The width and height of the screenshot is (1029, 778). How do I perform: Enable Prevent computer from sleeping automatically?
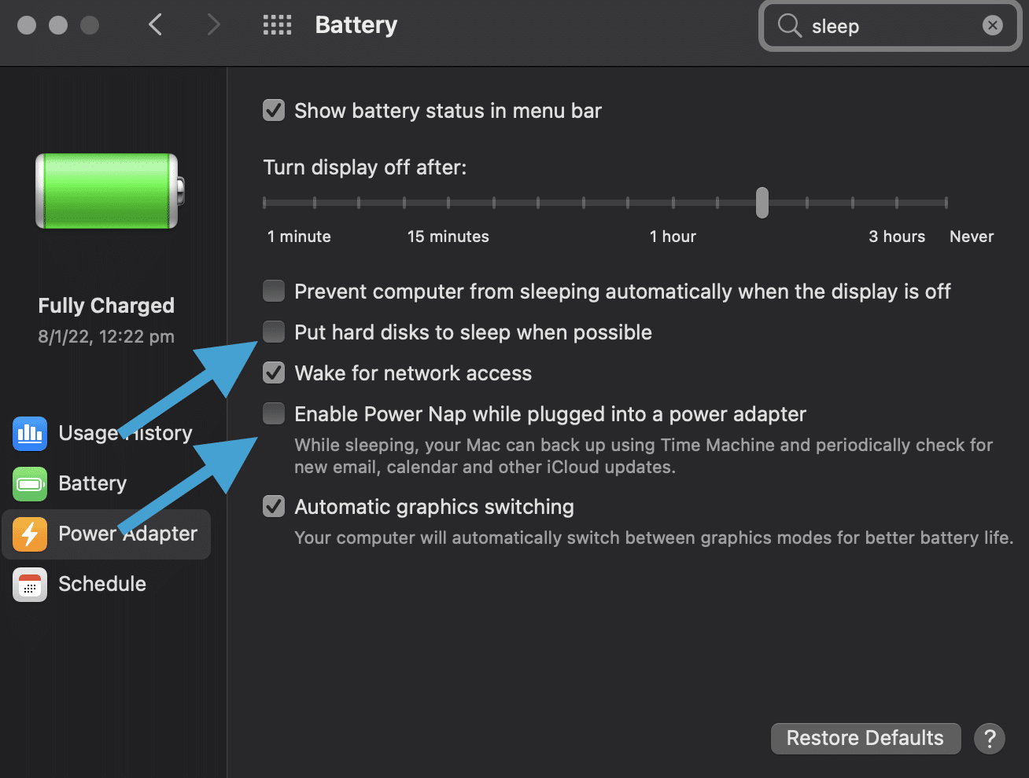[x=274, y=291]
